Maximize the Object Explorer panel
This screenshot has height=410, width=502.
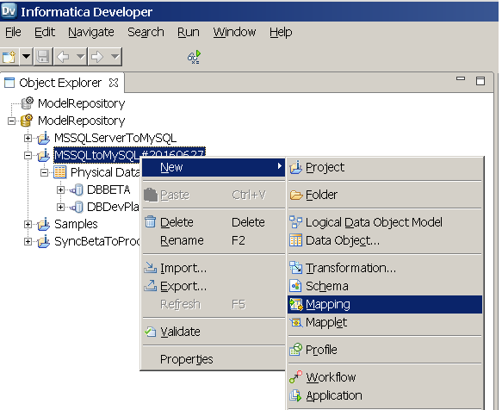[x=480, y=81]
